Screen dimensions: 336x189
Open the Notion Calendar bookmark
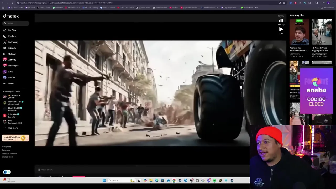coord(160,8)
